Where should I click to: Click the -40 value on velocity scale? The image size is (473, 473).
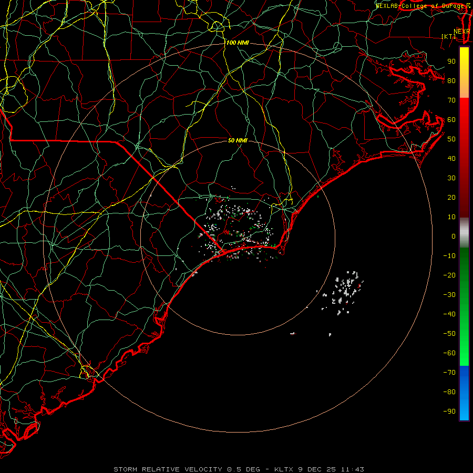[x=449, y=314]
